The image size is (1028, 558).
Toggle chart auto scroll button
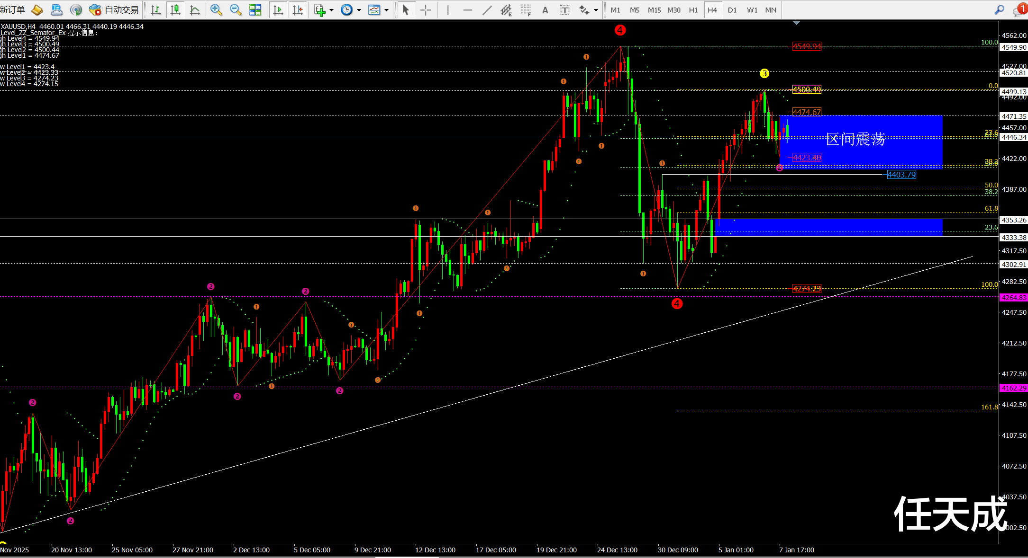278,10
